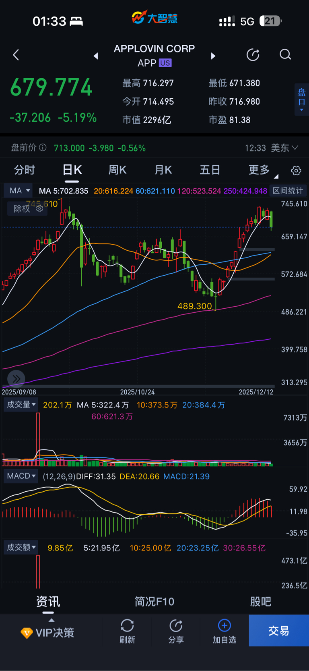
Task: Tap info icon beside 盘前价
Action: tap(43, 147)
